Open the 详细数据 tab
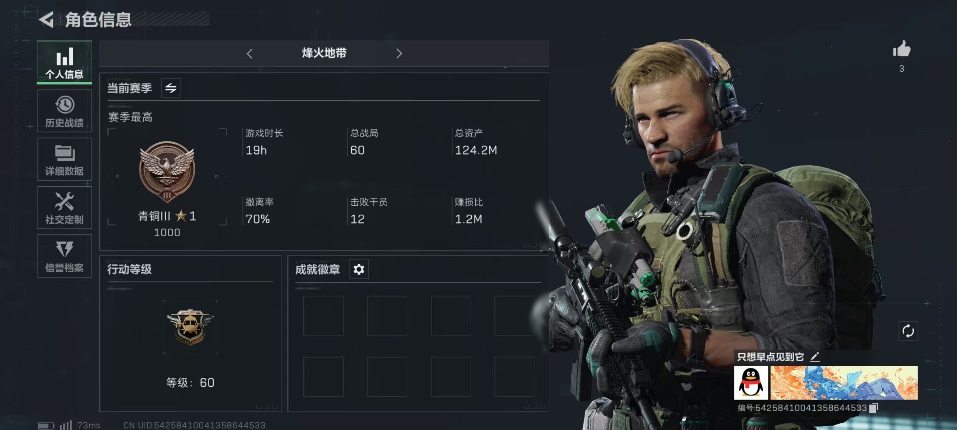The image size is (957, 430). tap(65, 160)
